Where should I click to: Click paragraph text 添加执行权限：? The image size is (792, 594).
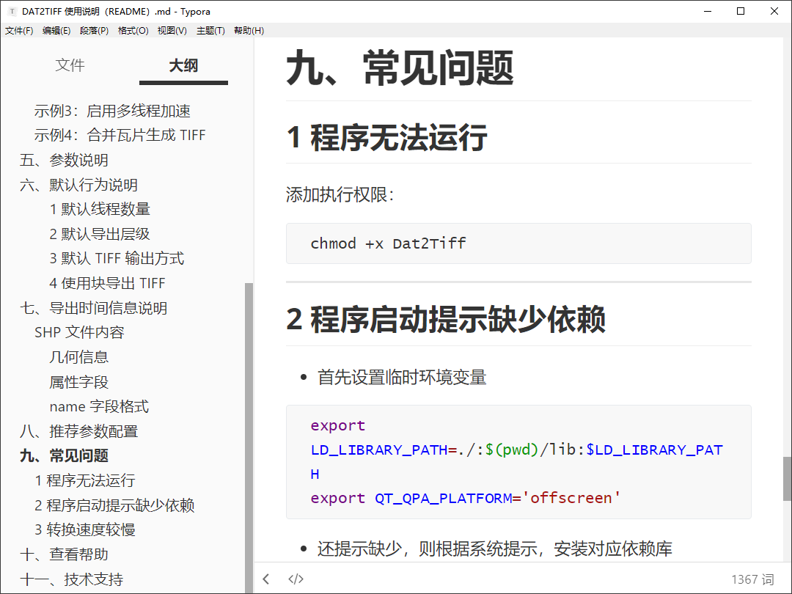(x=340, y=194)
